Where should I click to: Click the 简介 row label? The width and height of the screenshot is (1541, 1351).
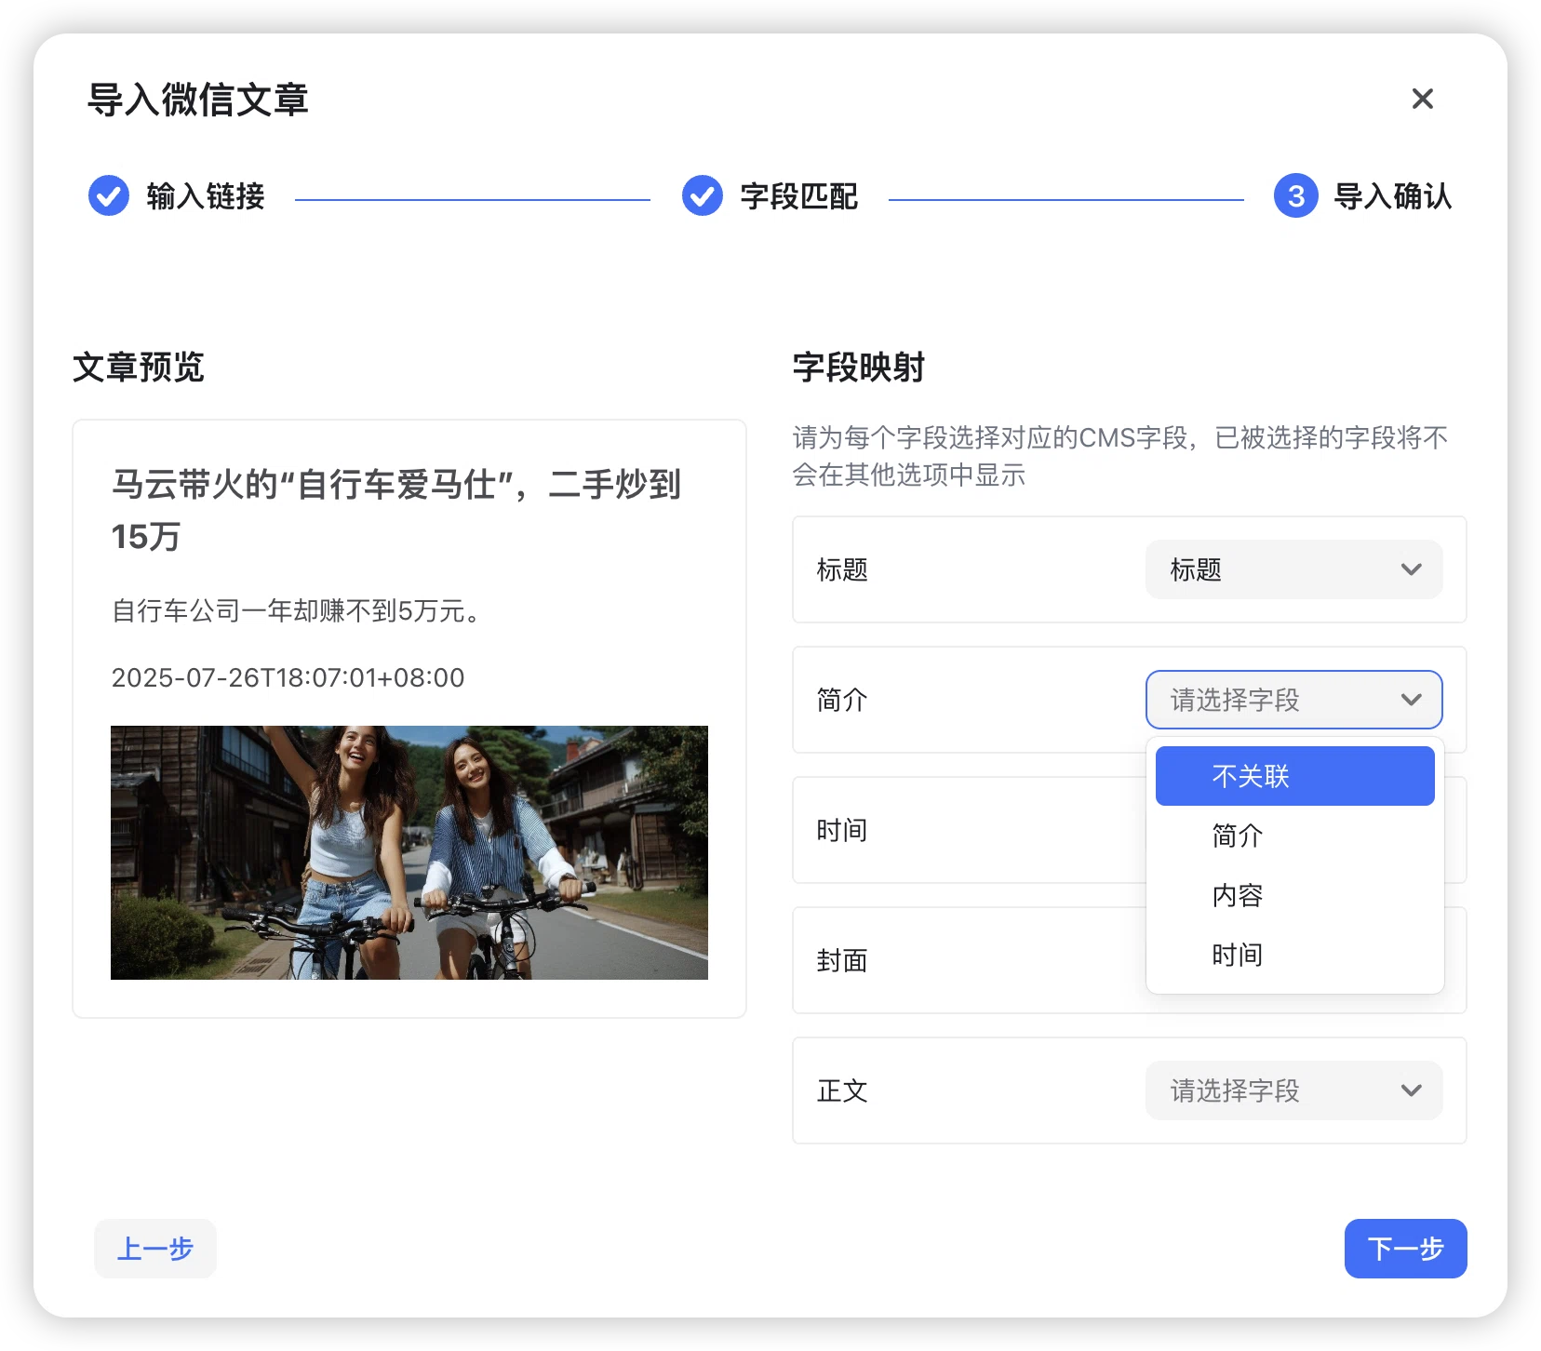(842, 700)
